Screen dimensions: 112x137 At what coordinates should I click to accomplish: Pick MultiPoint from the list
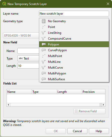pos(74,56)
